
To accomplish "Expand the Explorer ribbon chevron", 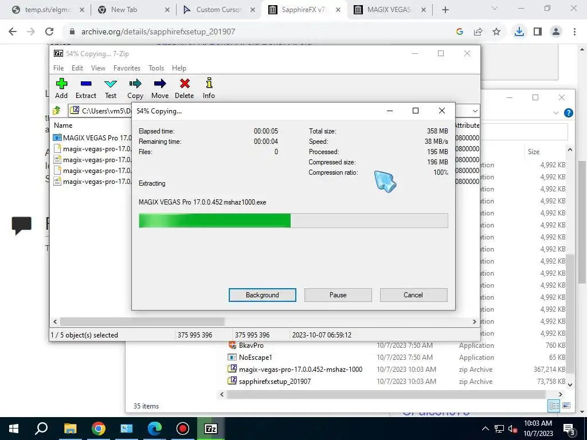I will click(x=556, y=113).
